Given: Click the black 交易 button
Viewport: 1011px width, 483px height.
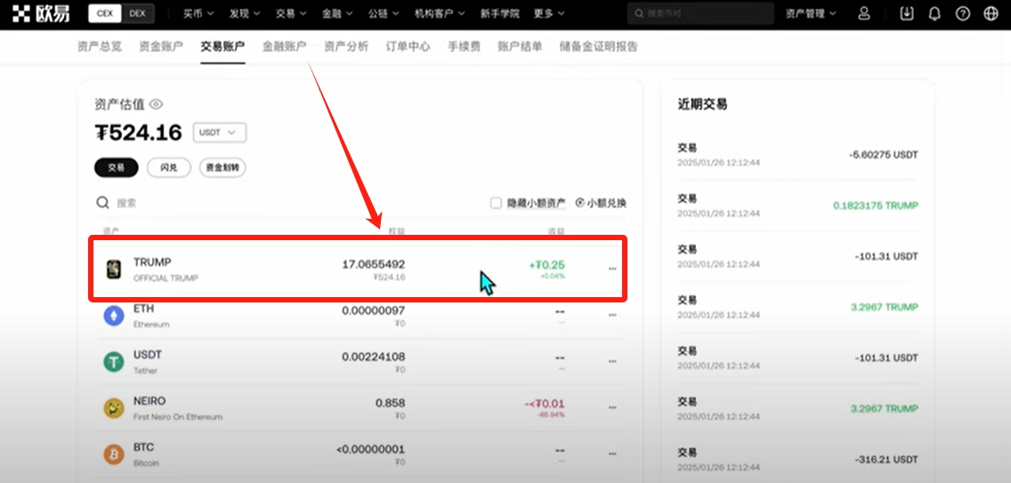Looking at the screenshot, I should 116,167.
